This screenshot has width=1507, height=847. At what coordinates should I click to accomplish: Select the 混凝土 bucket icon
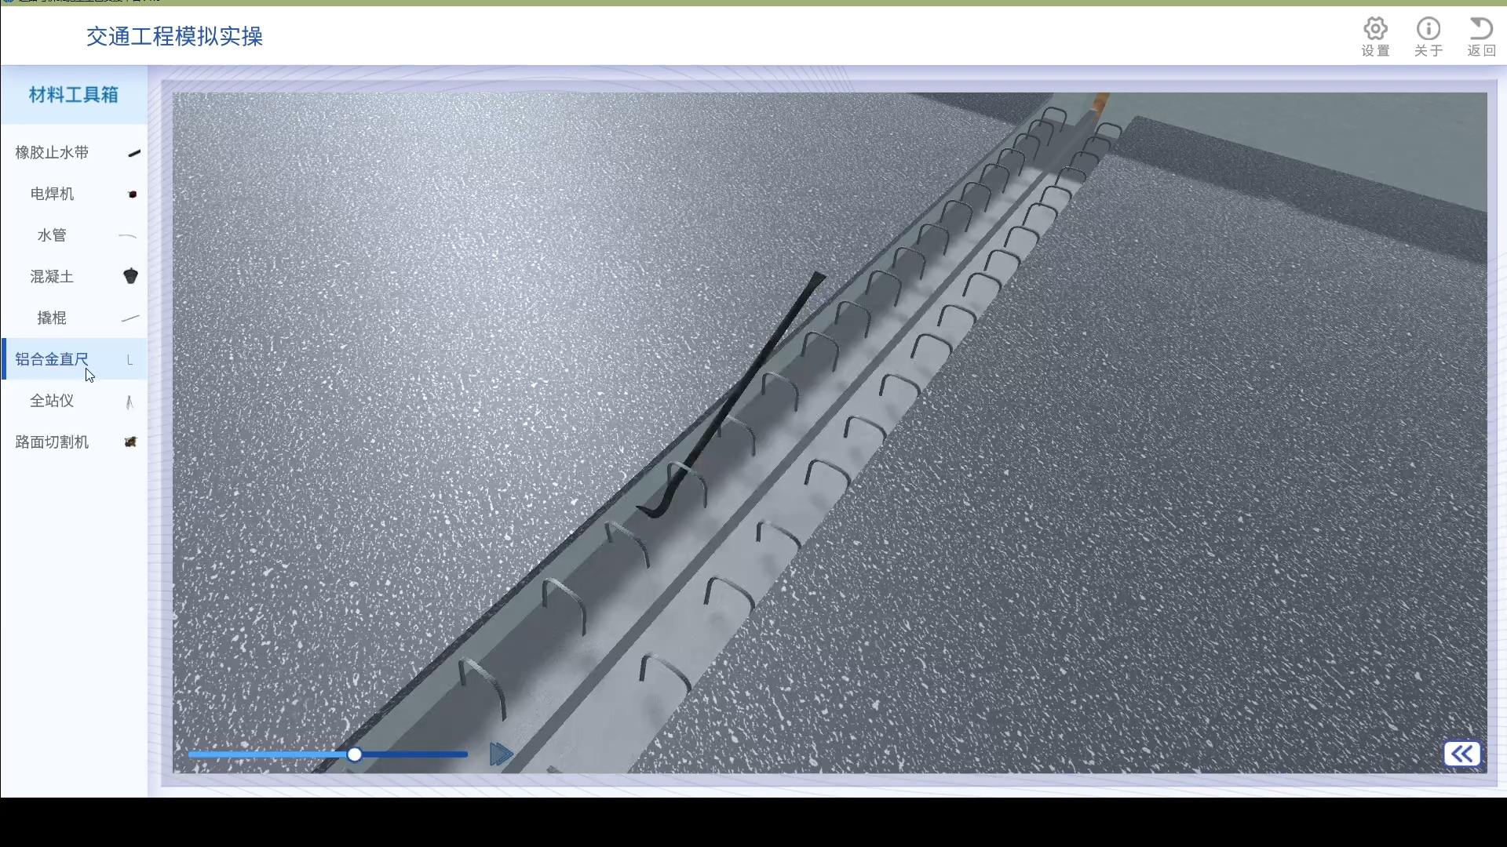tap(131, 276)
